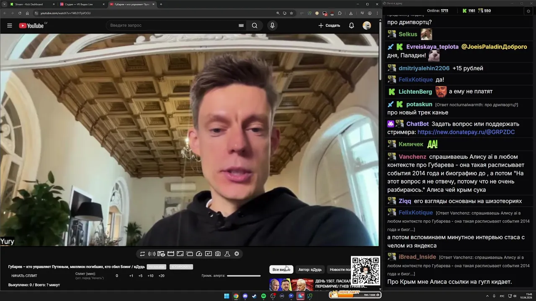
Task: Open the Windows Start button
Action: point(227,296)
